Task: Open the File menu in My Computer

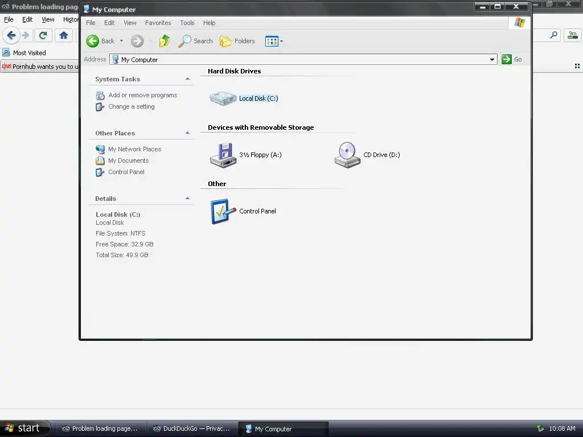Action: (91, 23)
